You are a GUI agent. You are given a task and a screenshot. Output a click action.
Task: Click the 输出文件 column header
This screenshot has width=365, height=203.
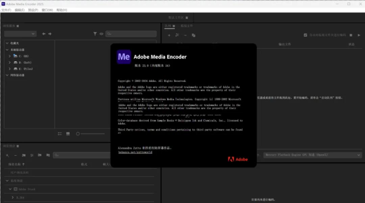click(x=285, y=44)
